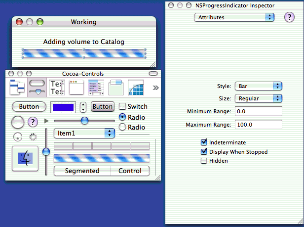304x227 pixels.
Task: Open the Style dropdown set to Bar
Action: click(x=258, y=86)
